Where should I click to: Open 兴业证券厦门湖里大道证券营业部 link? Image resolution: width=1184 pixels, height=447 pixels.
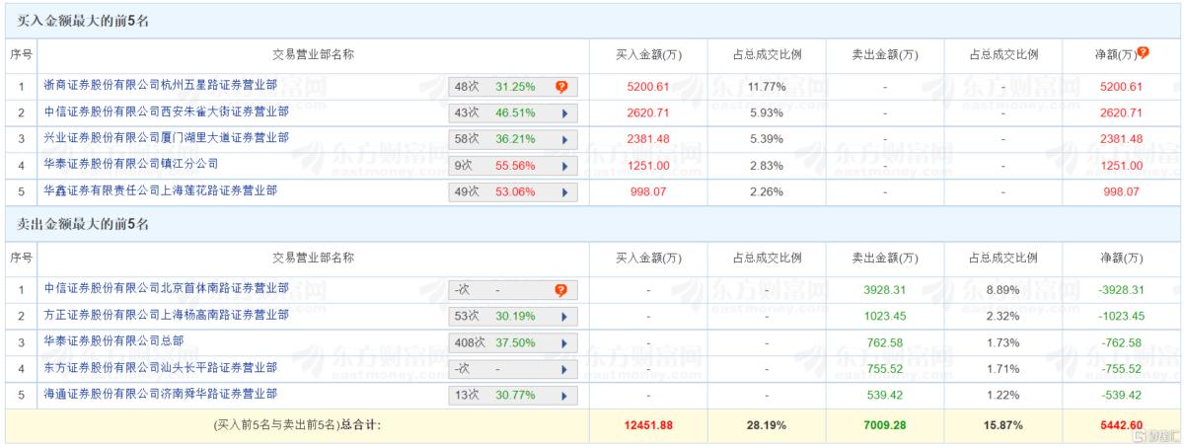tap(167, 137)
